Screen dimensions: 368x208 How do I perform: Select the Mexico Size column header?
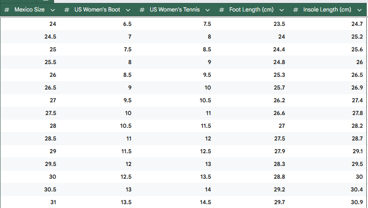tap(30, 10)
